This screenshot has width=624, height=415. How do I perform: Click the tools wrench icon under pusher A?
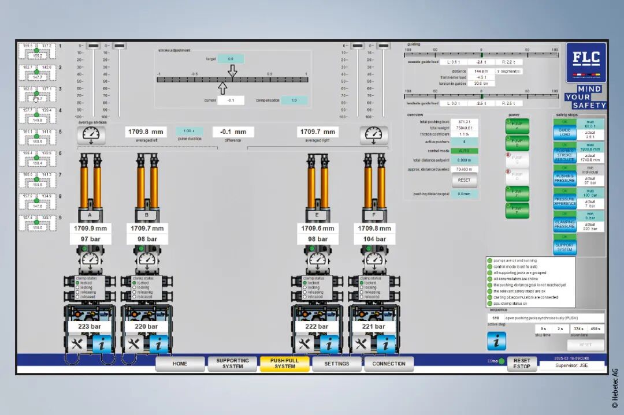(x=77, y=344)
